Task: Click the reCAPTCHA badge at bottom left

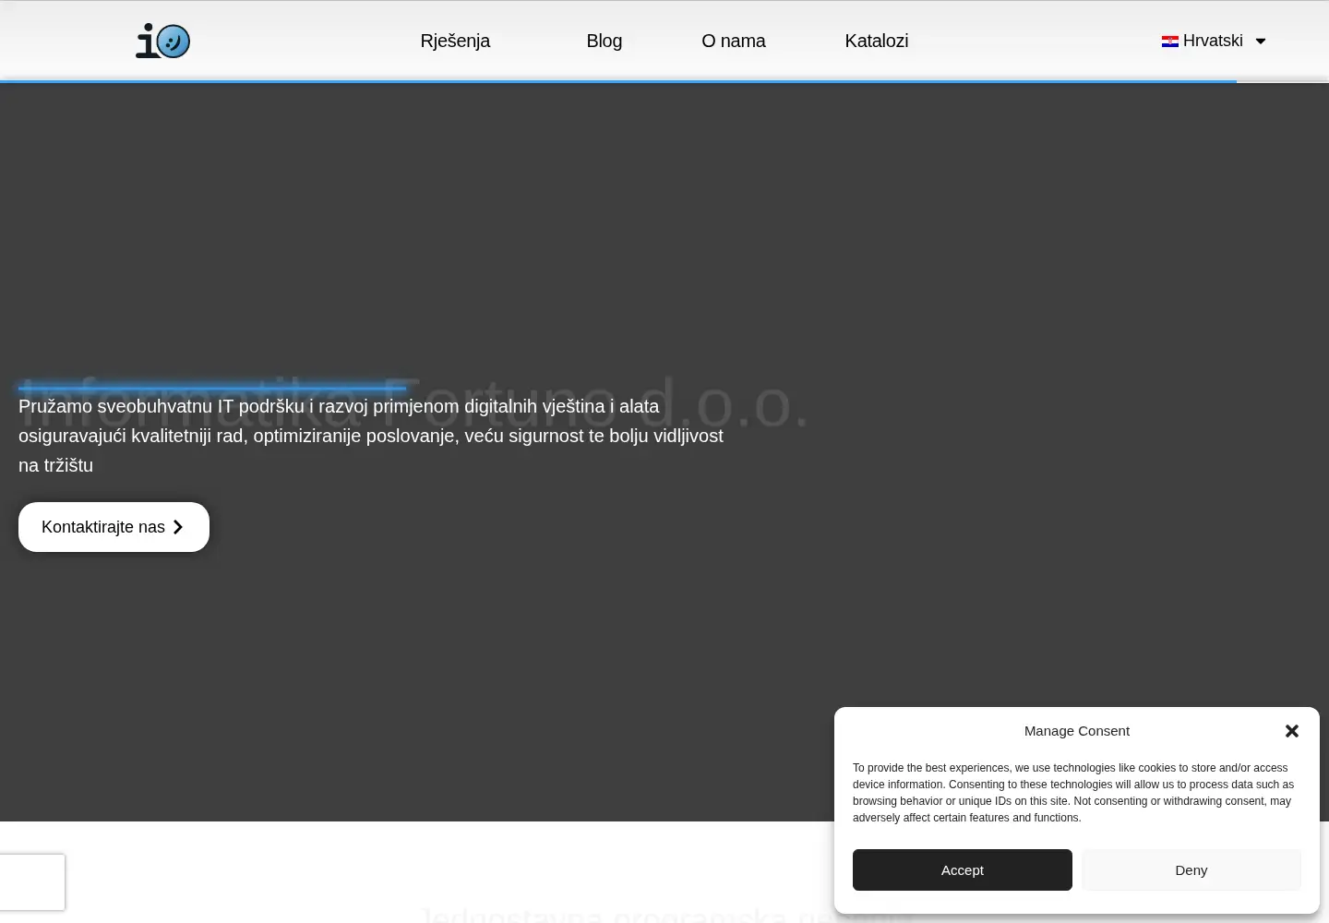Action: pyautogui.click(x=32, y=882)
